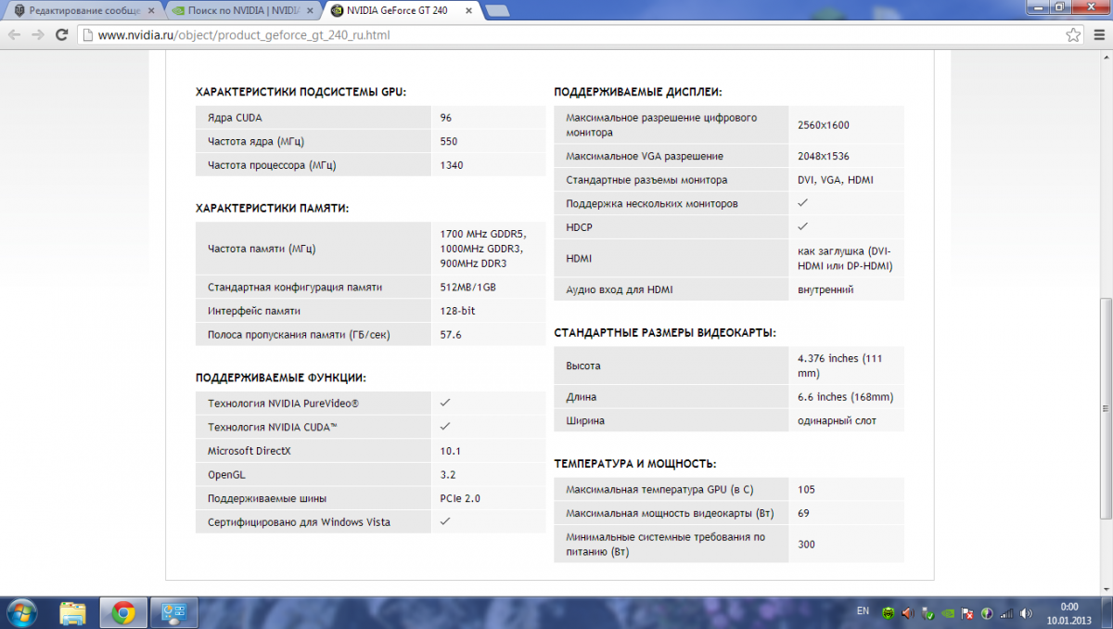Viewport: 1113px width, 629px height.
Task: Click the clock showing 0:00 10.01.2013
Action: click(x=1069, y=613)
